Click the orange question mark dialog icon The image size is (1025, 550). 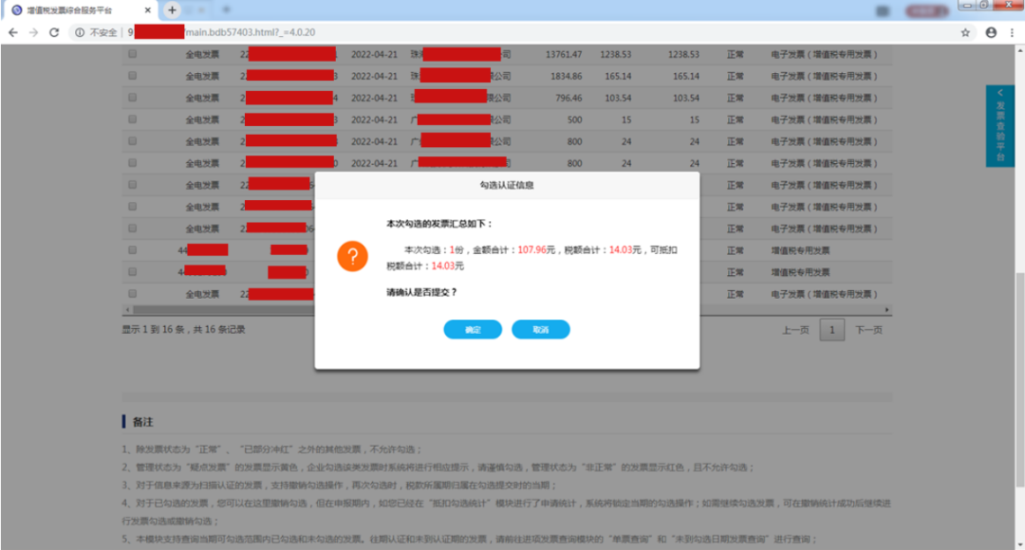[352, 256]
